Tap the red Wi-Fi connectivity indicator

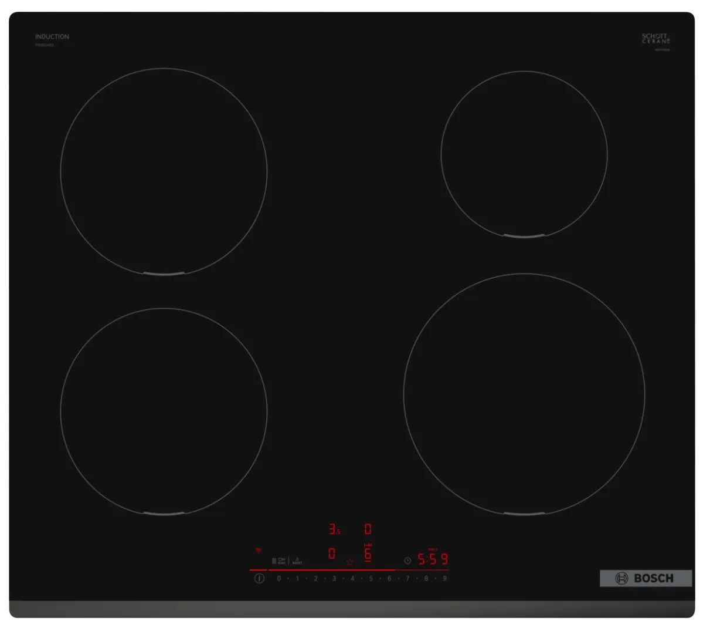pos(258,551)
